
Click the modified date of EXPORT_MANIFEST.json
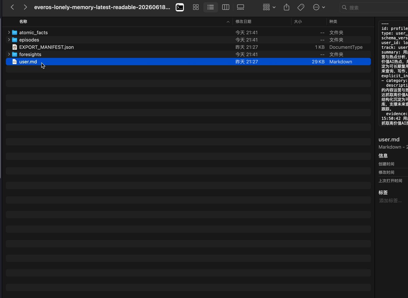pyautogui.click(x=247, y=47)
